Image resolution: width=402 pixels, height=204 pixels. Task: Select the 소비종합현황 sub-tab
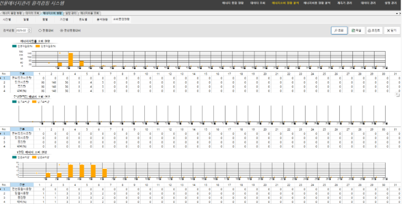pos(121,20)
